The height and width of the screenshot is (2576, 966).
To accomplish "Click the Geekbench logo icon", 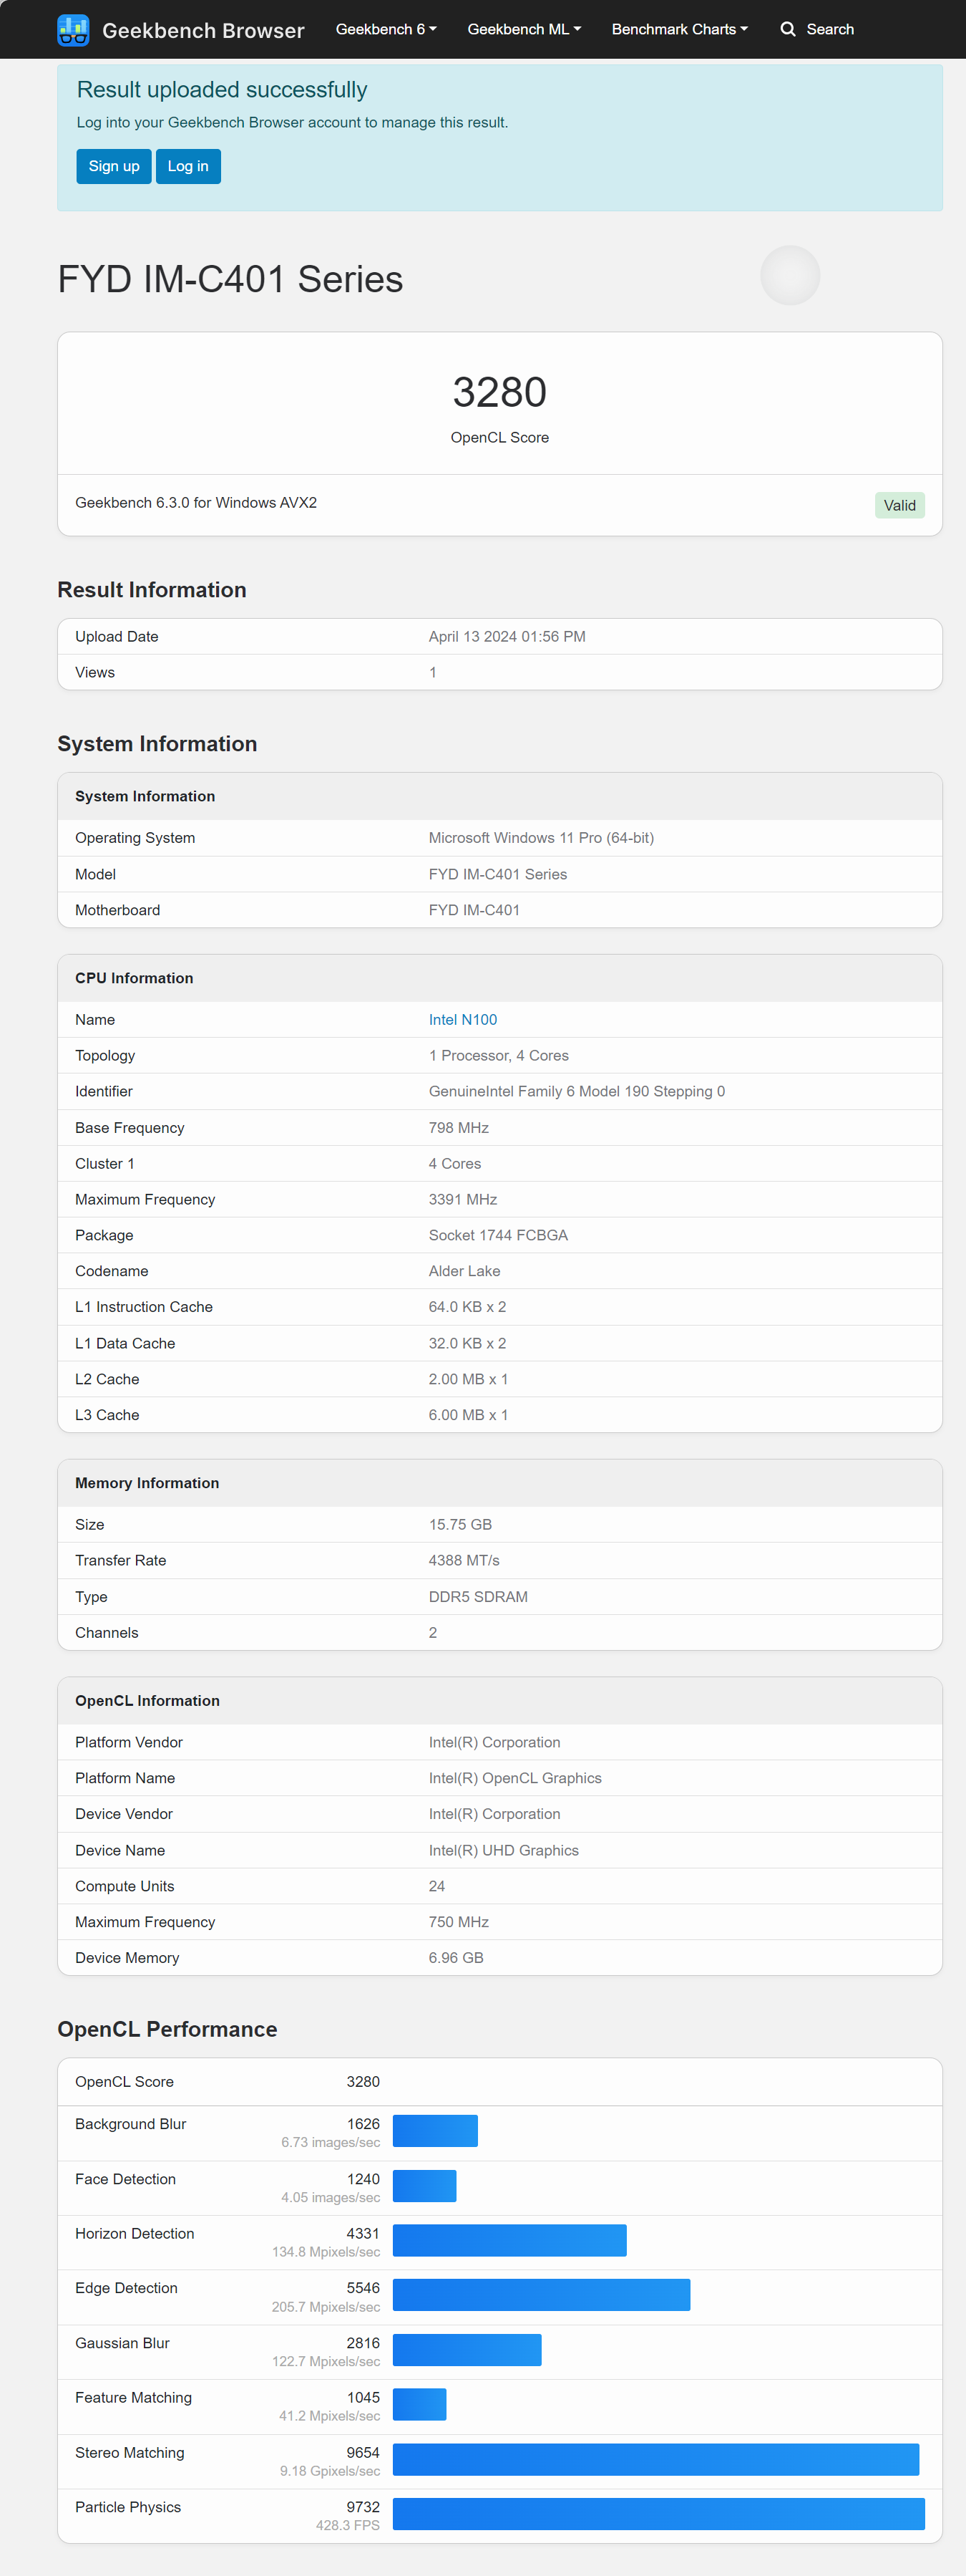I will point(73,30).
